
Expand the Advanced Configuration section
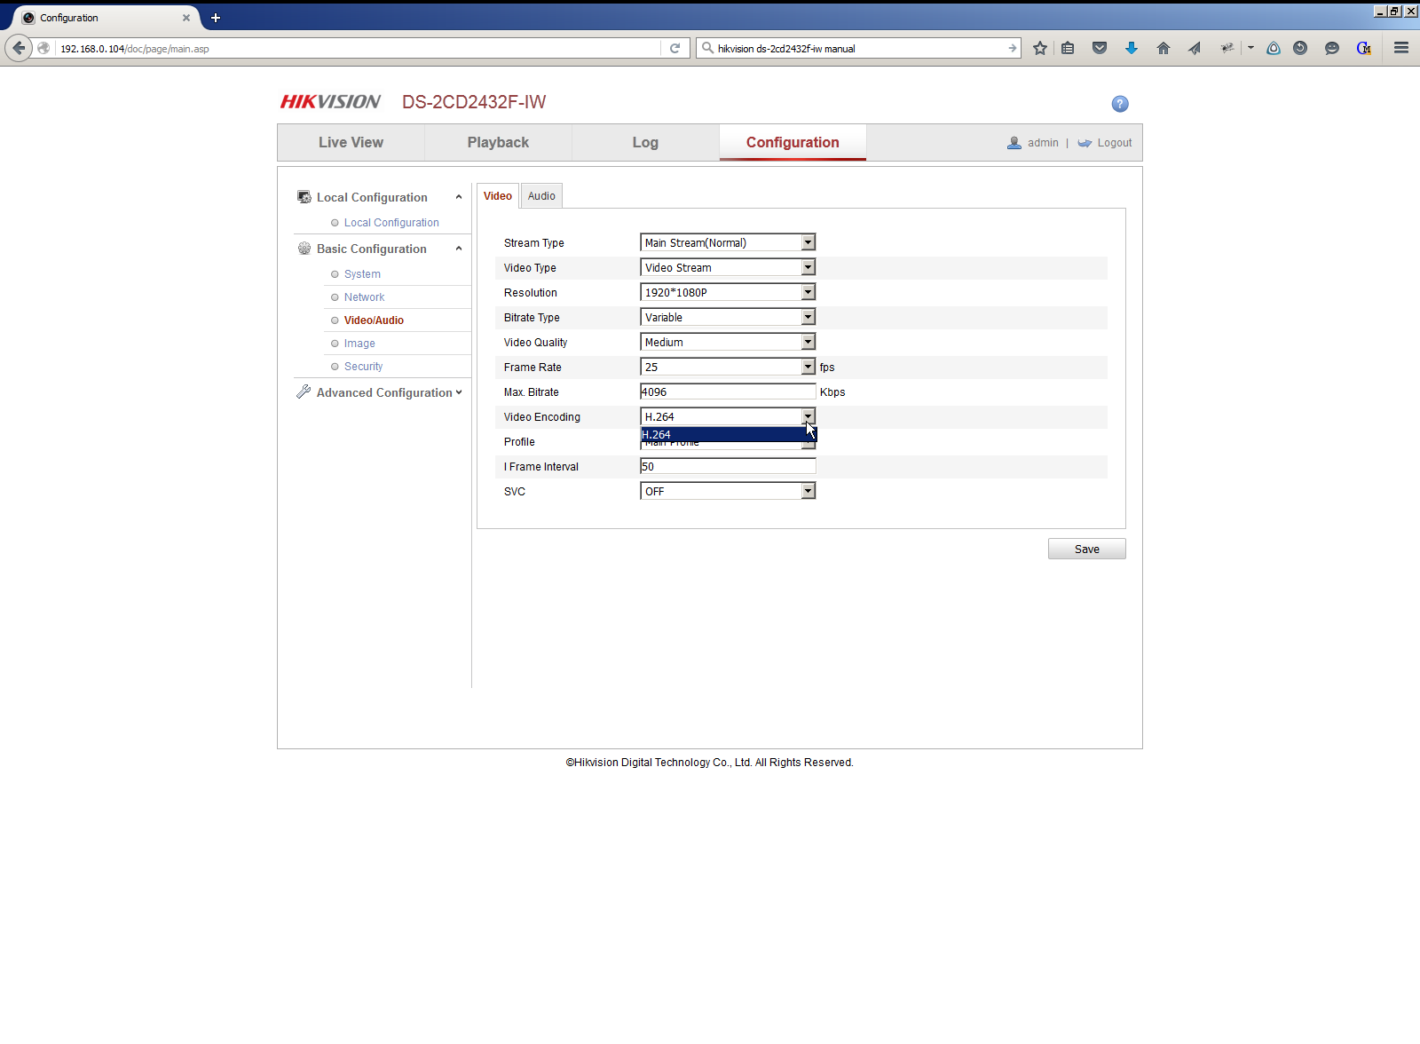(x=459, y=392)
